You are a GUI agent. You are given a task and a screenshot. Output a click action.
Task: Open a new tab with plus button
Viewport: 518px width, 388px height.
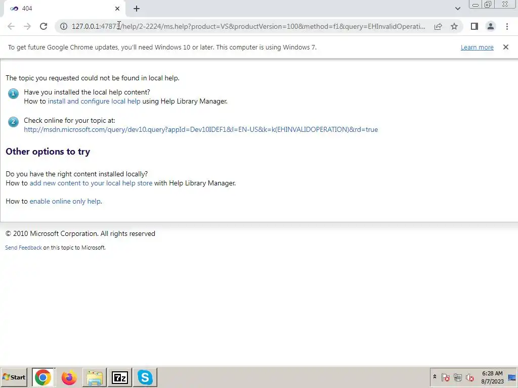click(137, 9)
